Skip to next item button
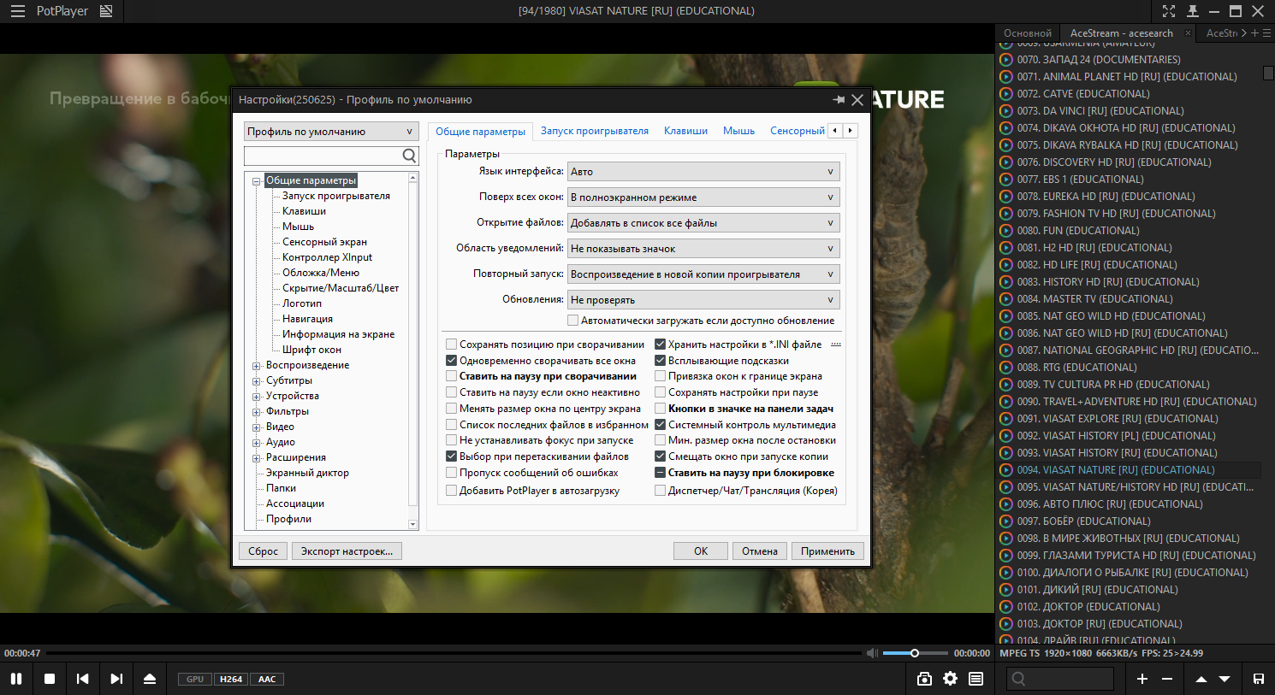 tap(116, 679)
